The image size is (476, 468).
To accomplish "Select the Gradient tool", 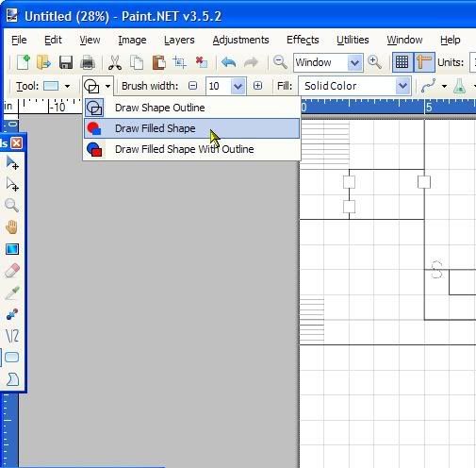I will (x=12, y=249).
